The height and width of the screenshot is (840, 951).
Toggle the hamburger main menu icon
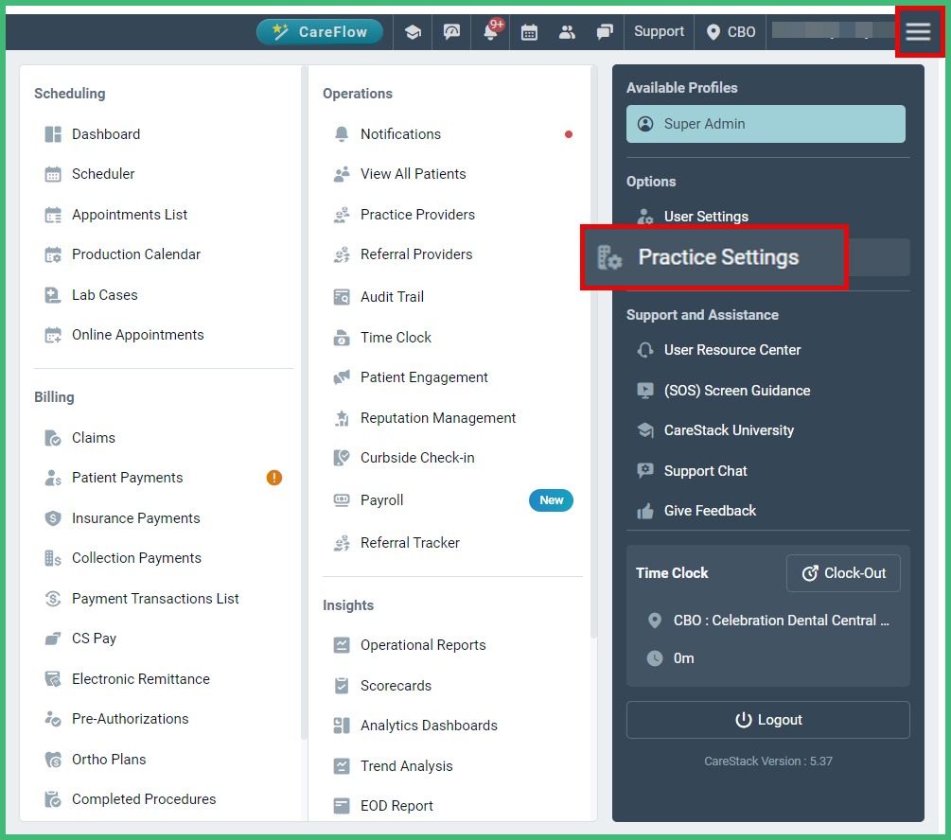point(918,31)
